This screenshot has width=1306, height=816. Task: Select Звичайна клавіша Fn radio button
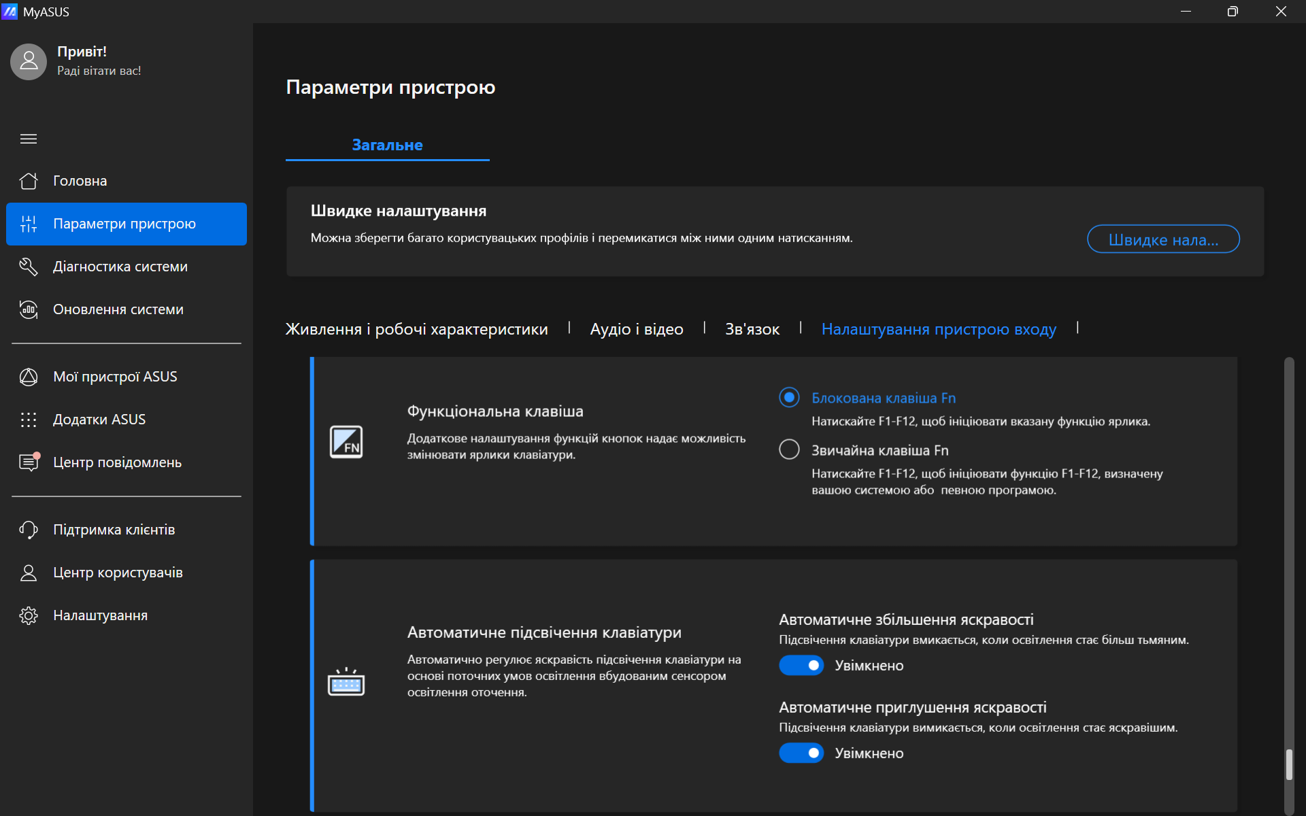pyautogui.click(x=789, y=449)
